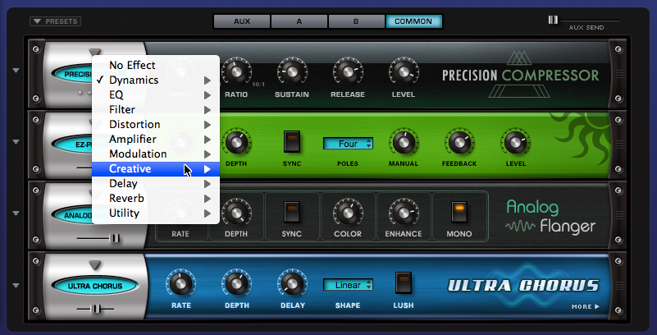Open the EQ submenu
Viewport: 657px width, 335px height.
156,94
